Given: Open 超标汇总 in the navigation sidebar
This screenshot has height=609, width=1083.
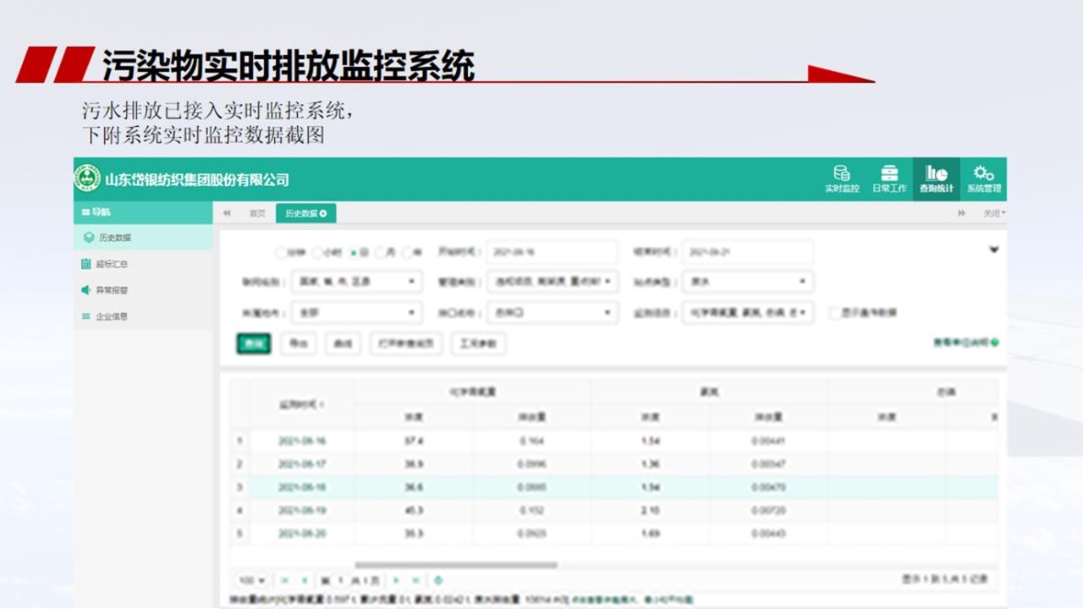Looking at the screenshot, I should coord(143,264).
